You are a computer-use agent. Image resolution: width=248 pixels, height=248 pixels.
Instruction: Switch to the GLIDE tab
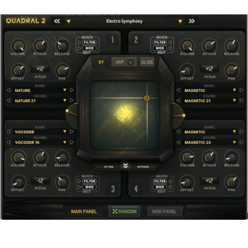147,62
